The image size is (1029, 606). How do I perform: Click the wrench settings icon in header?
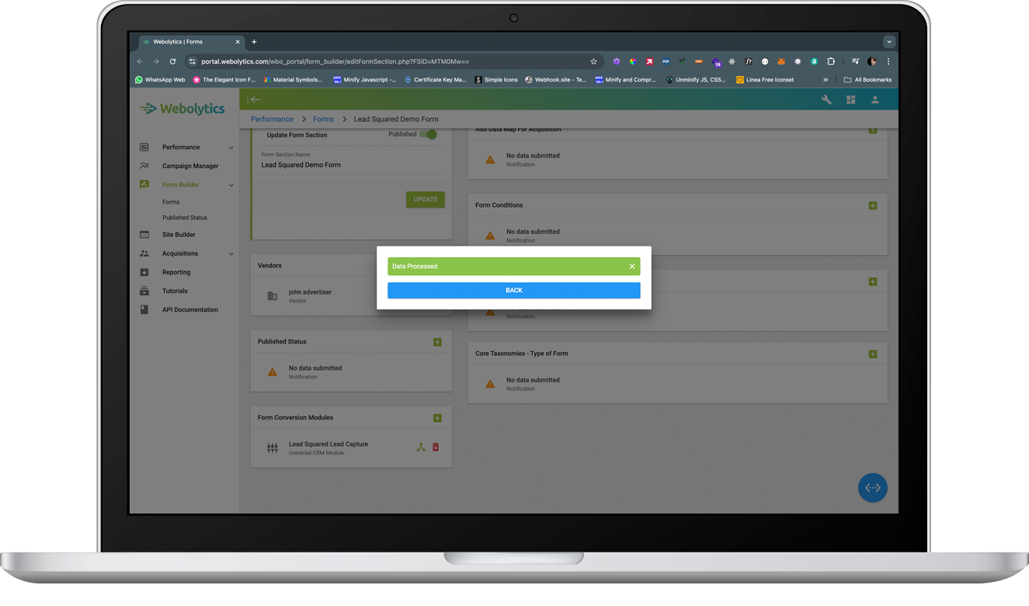coord(826,99)
